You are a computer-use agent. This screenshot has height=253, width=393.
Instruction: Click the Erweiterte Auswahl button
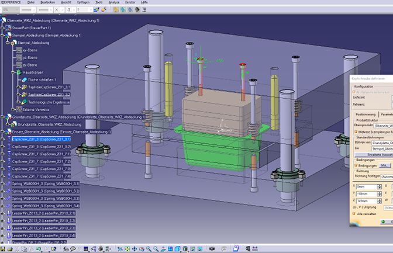pyautogui.click(x=374, y=155)
